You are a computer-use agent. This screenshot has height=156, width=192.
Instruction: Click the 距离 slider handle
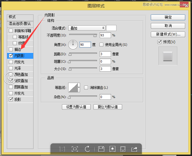pos(70,54)
